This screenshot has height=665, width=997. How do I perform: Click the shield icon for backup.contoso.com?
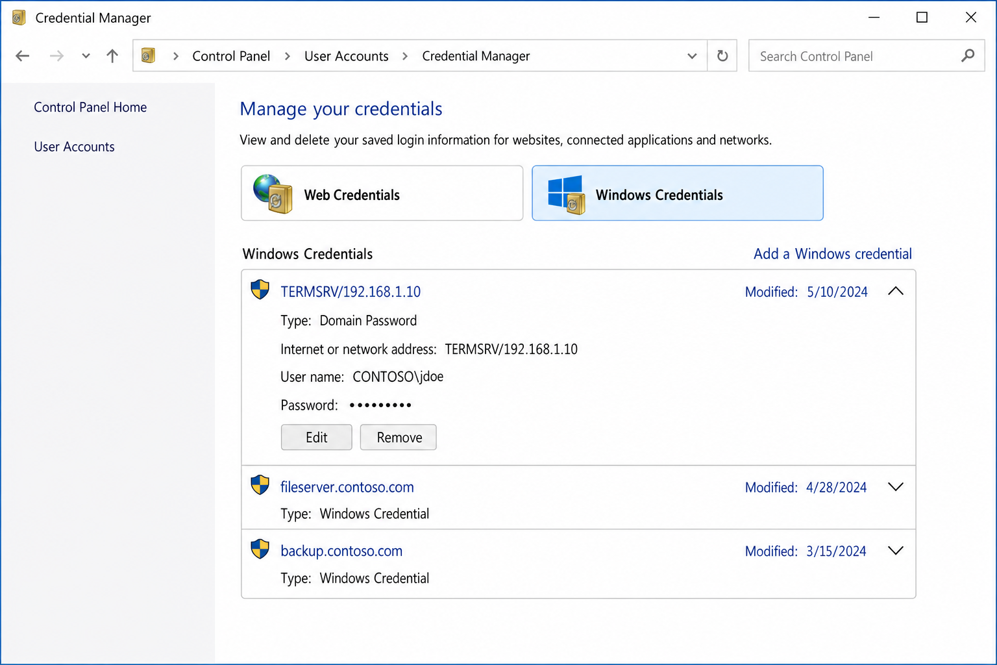coord(260,549)
